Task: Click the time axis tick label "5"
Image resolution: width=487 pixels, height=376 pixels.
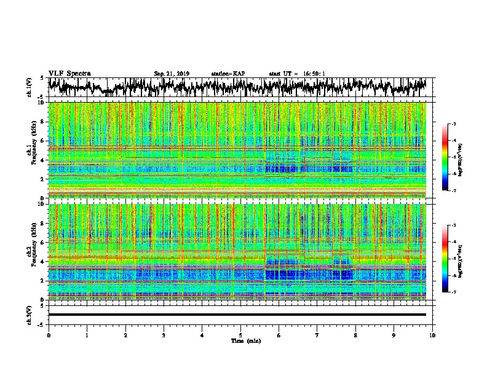Action: pyautogui.click(x=240, y=335)
